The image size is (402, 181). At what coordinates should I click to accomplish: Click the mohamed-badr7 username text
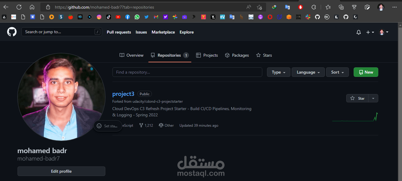[x=39, y=159]
